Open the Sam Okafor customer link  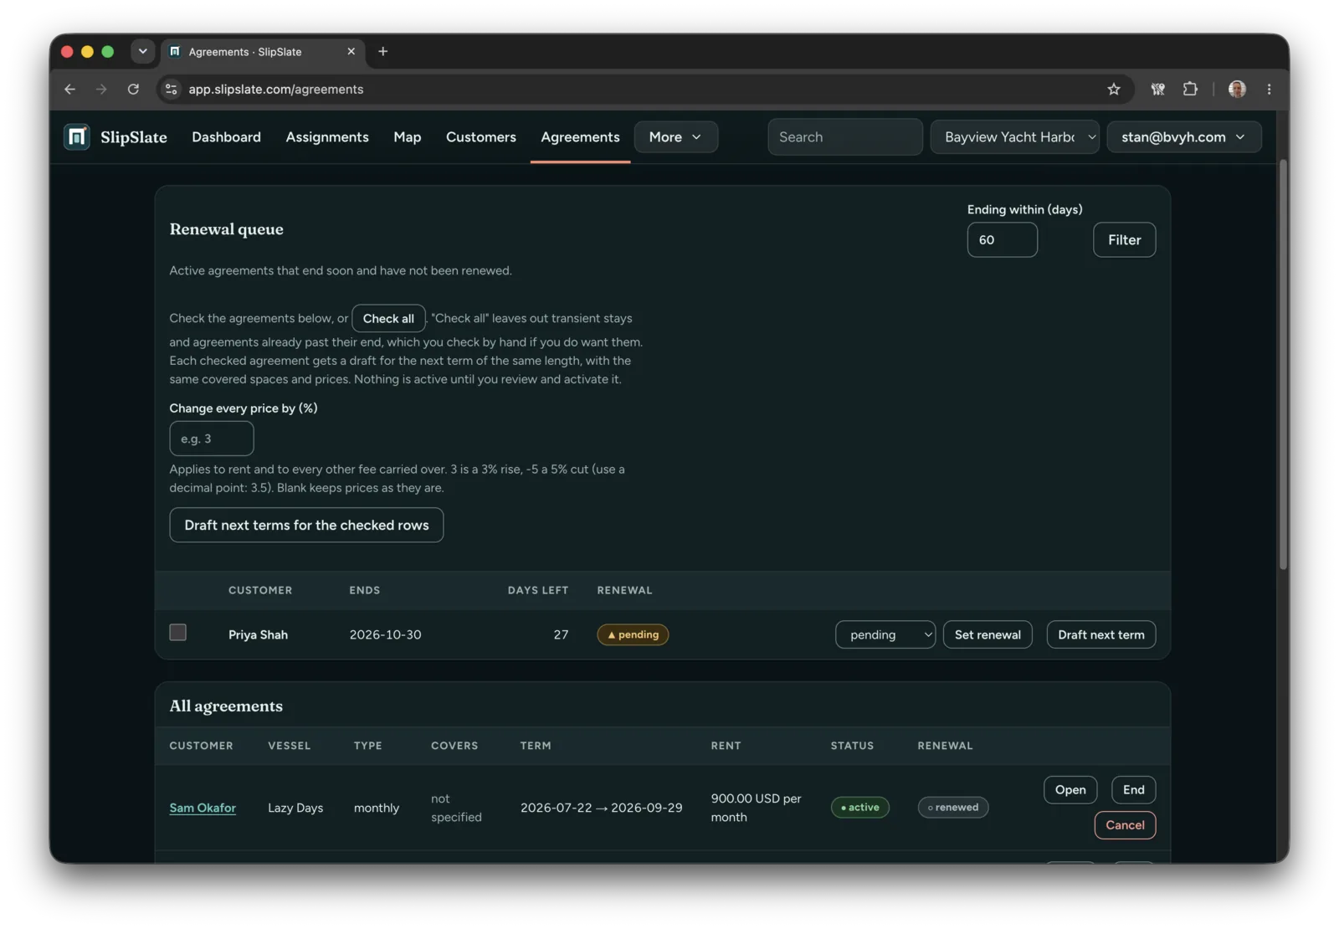tap(203, 808)
